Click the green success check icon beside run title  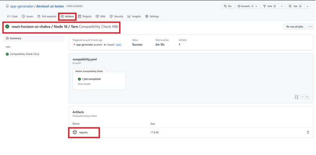pyautogui.click(x=8, y=26)
